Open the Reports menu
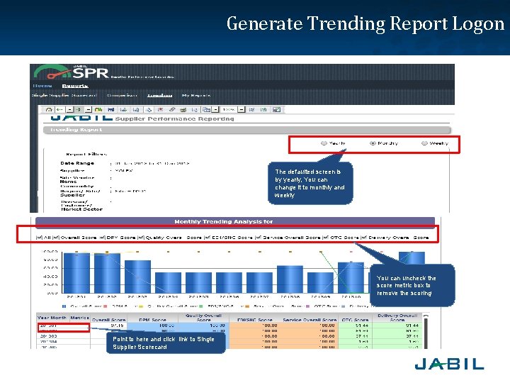This screenshot has height=383, width=510. tap(75, 86)
